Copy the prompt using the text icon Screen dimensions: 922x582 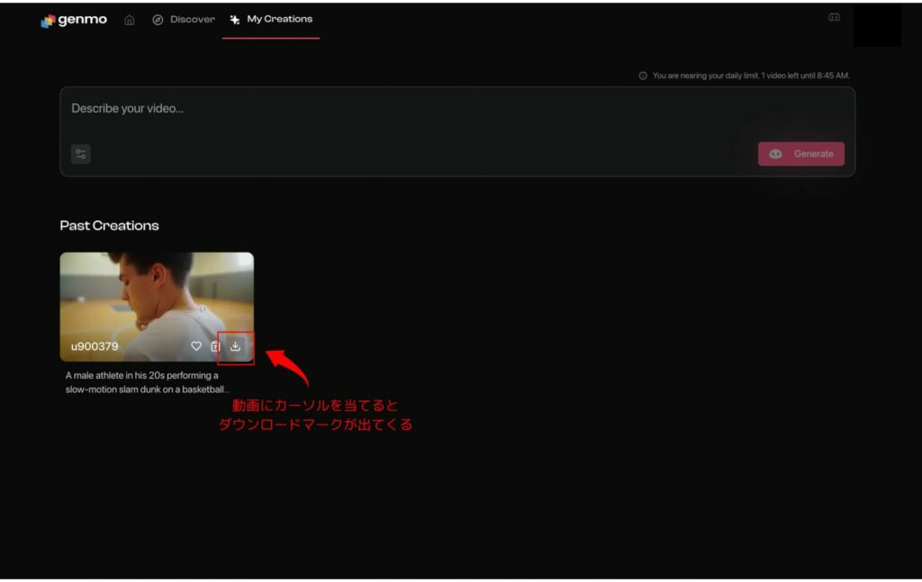click(x=216, y=346)
